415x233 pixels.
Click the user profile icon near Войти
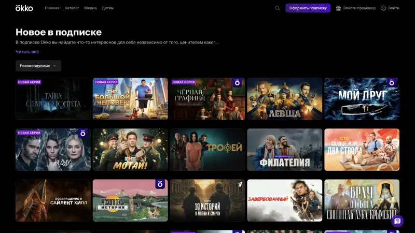tap(383, 8)
